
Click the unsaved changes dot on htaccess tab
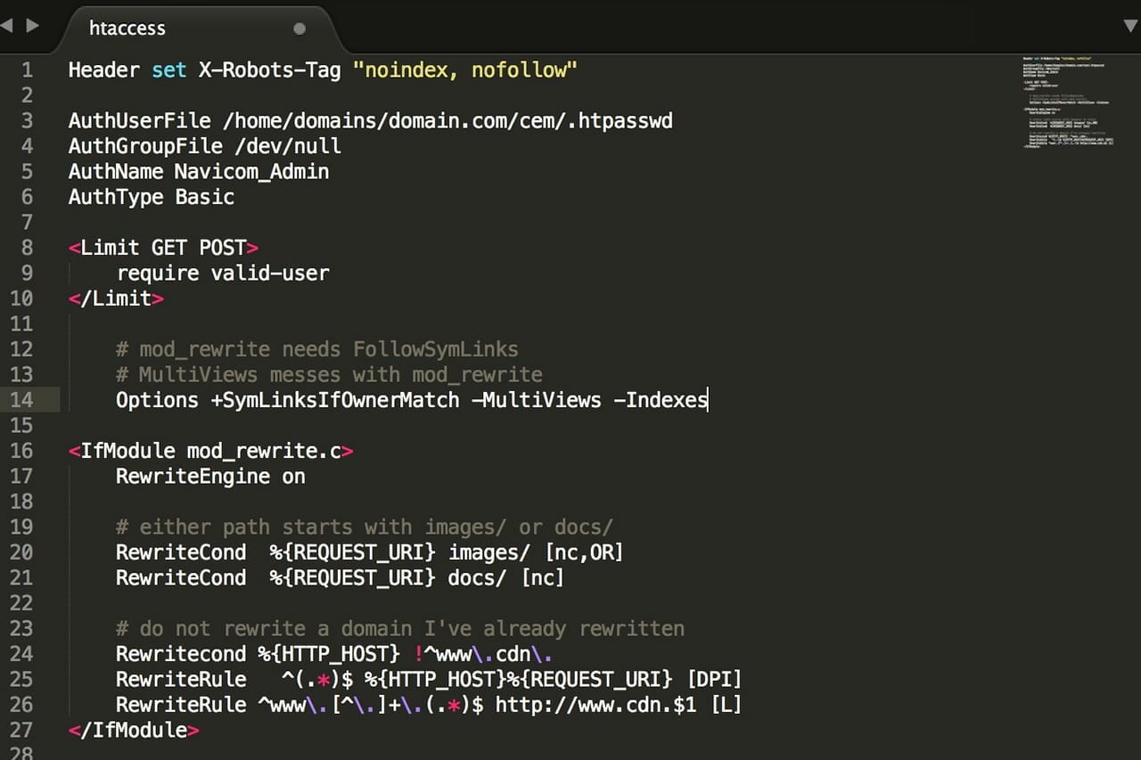[x=300, y=29]
